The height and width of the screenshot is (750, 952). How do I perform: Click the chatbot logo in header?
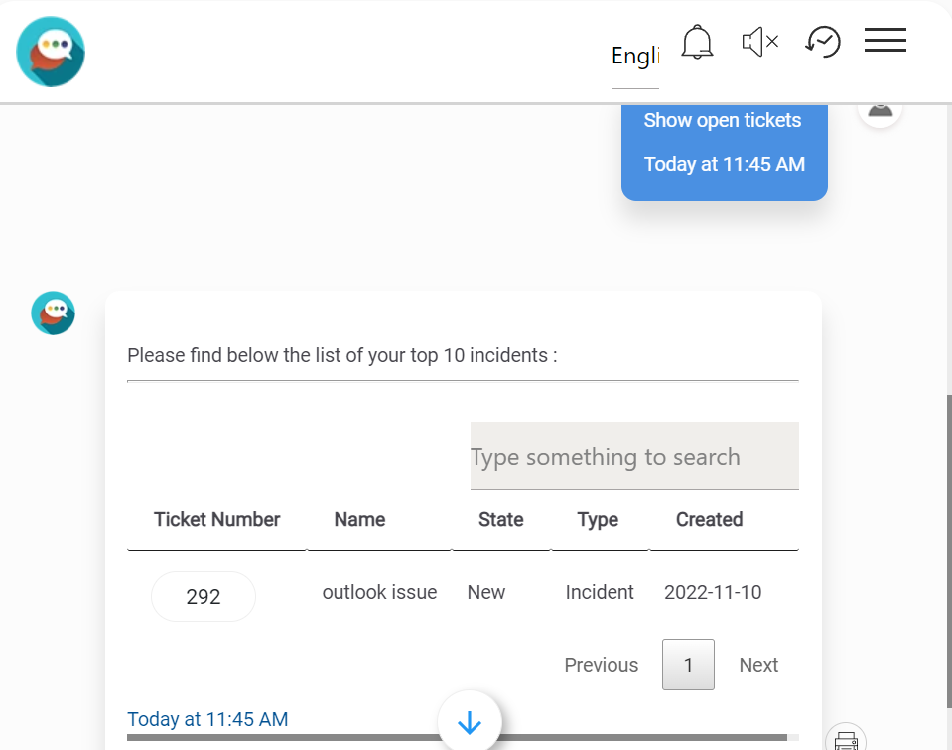[x=51, y=52]
